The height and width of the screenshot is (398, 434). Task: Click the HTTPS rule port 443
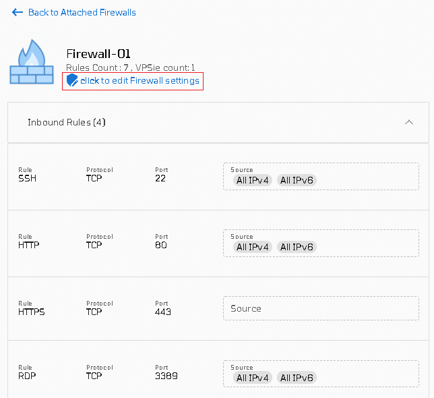pyautogui.click(x=163, y=312)
